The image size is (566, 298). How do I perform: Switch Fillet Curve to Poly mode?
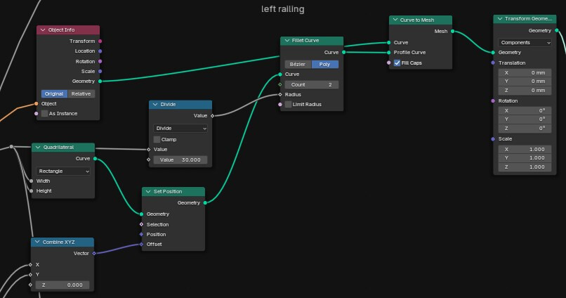pos(325,64)
